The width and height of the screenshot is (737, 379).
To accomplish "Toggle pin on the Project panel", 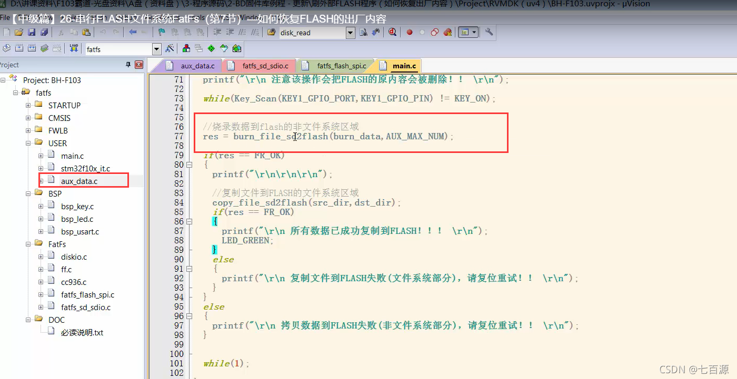I will [128, 65].
